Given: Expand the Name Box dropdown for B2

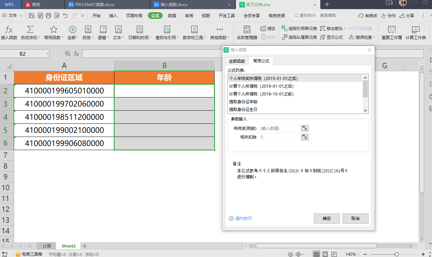Looking at the screenshot, I should [48, 54].
